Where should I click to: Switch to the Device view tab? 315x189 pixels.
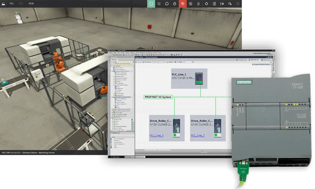coord(266,60)
